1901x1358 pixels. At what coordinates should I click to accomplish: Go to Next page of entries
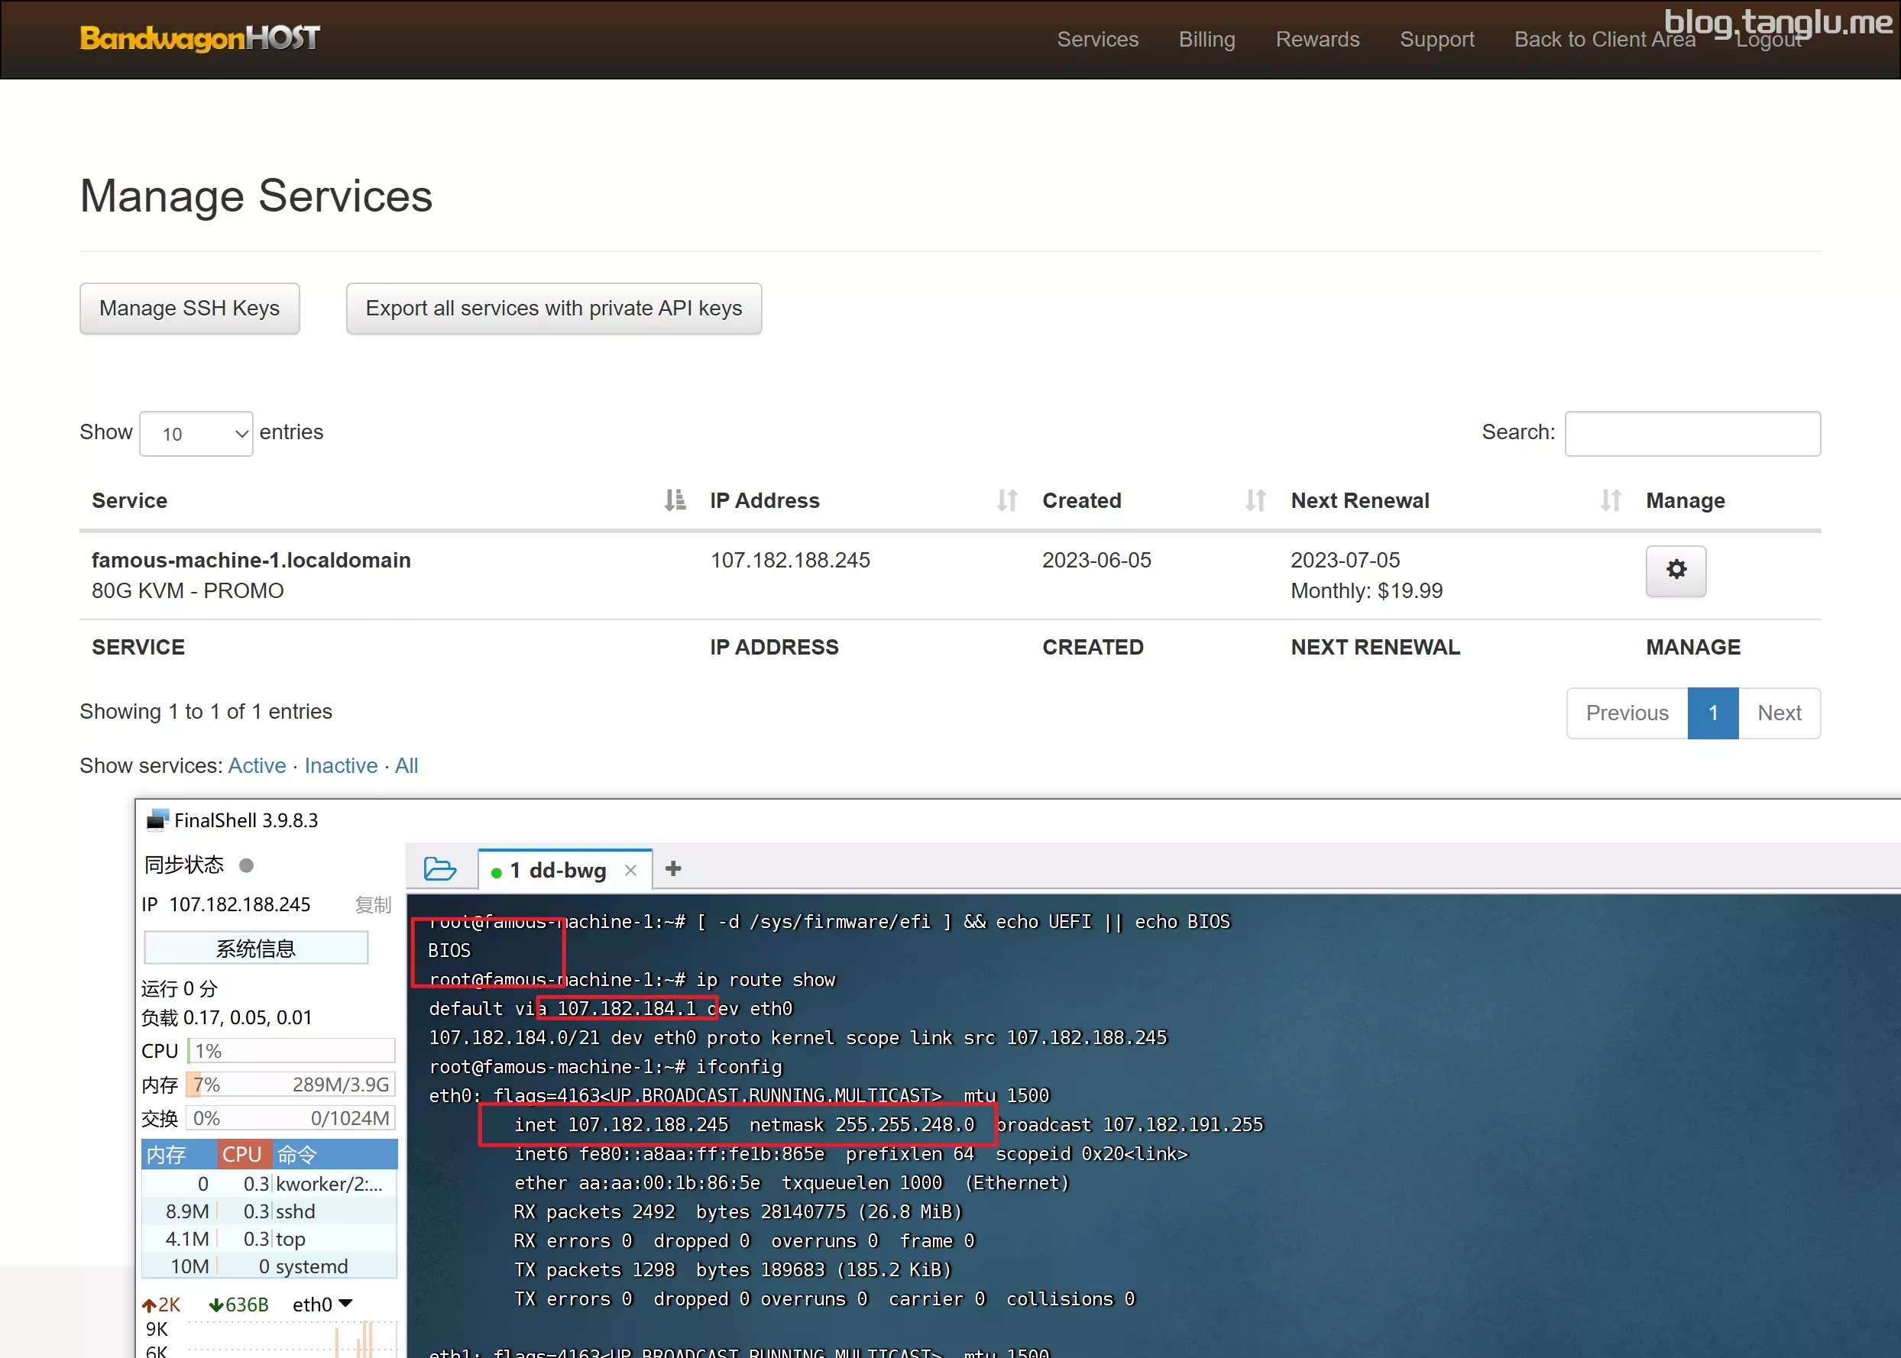[1778, 713]
